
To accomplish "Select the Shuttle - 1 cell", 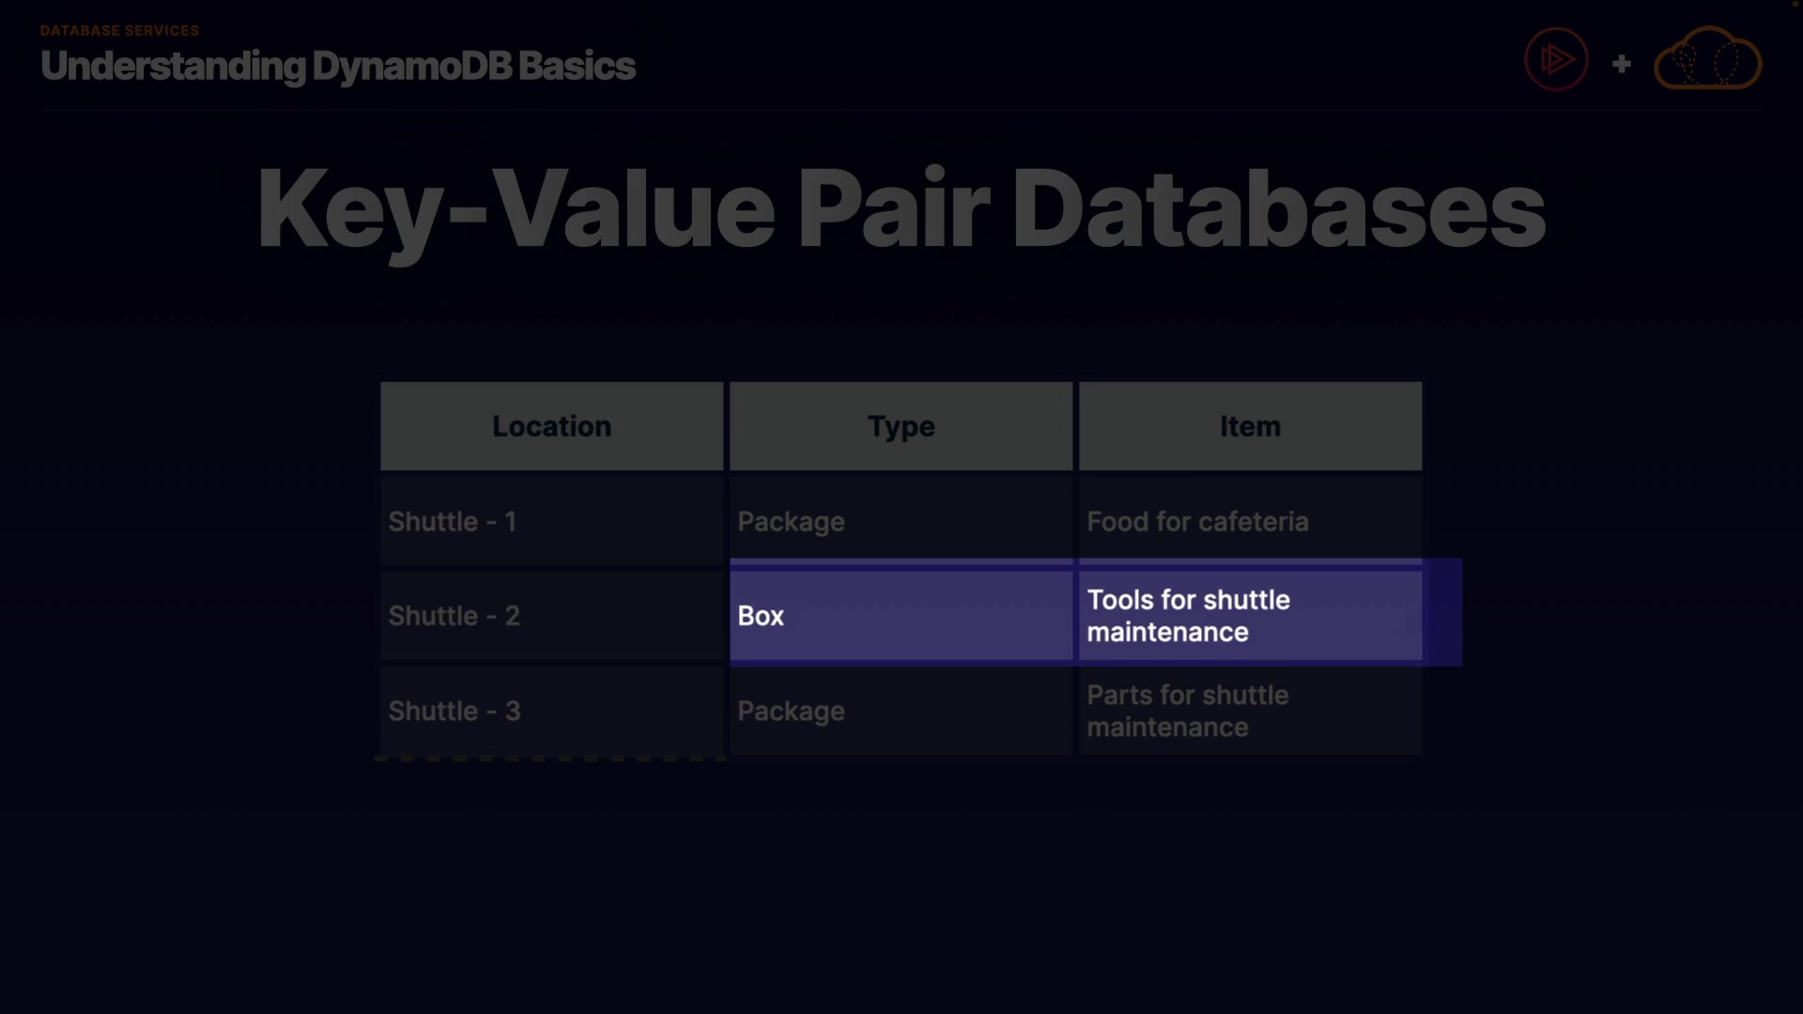I will pyautogui.click(x=551, y=522).
